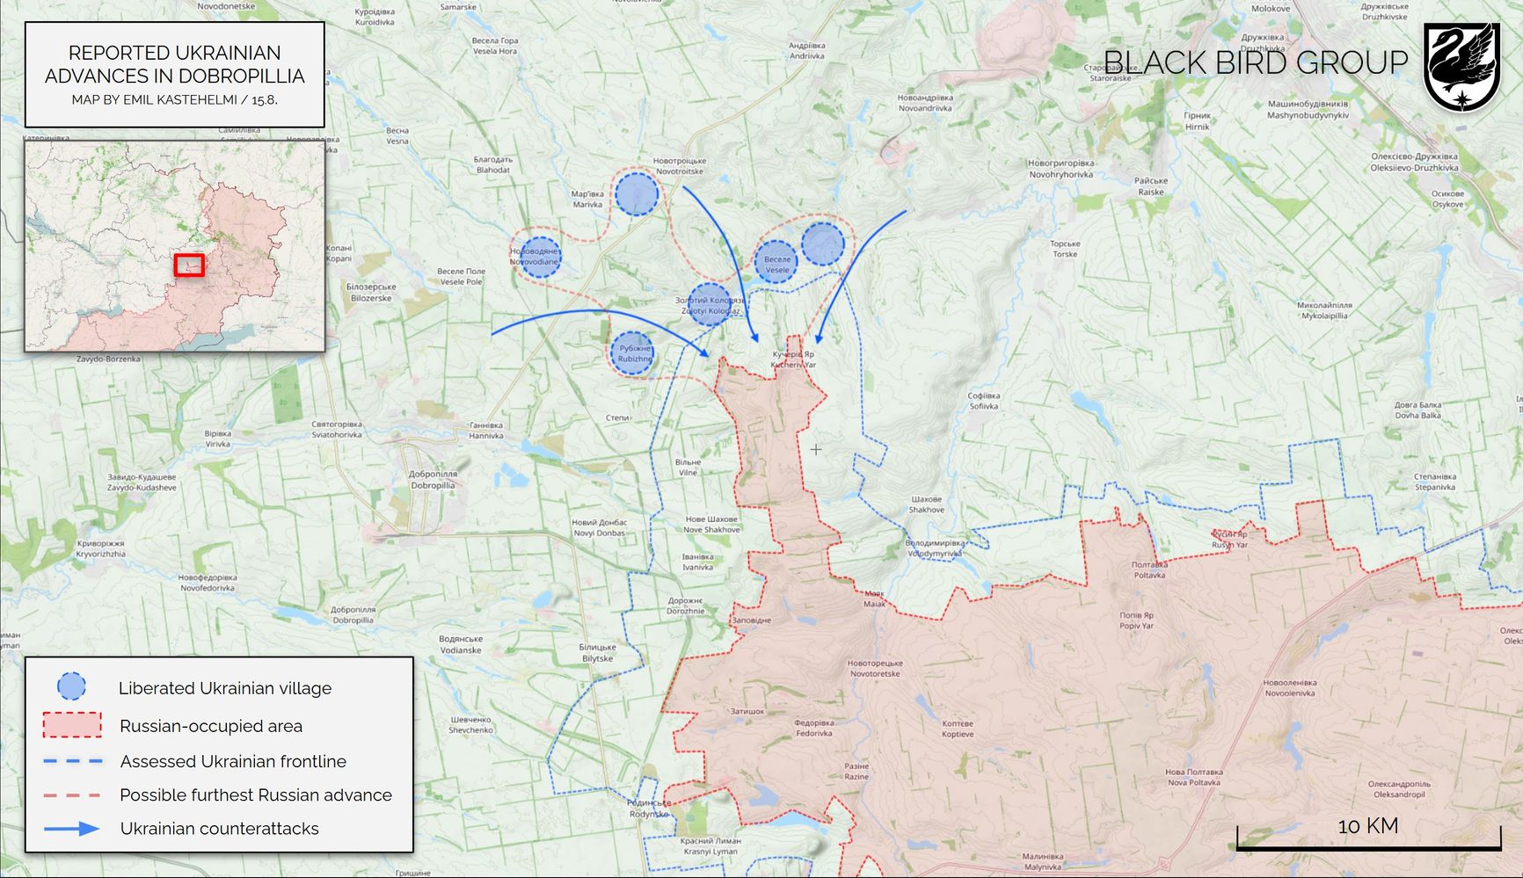The height and width of the screenshot is (878, 1523).
Task: Click the Kucheriv Yar village label
Action: pos(793,359)
